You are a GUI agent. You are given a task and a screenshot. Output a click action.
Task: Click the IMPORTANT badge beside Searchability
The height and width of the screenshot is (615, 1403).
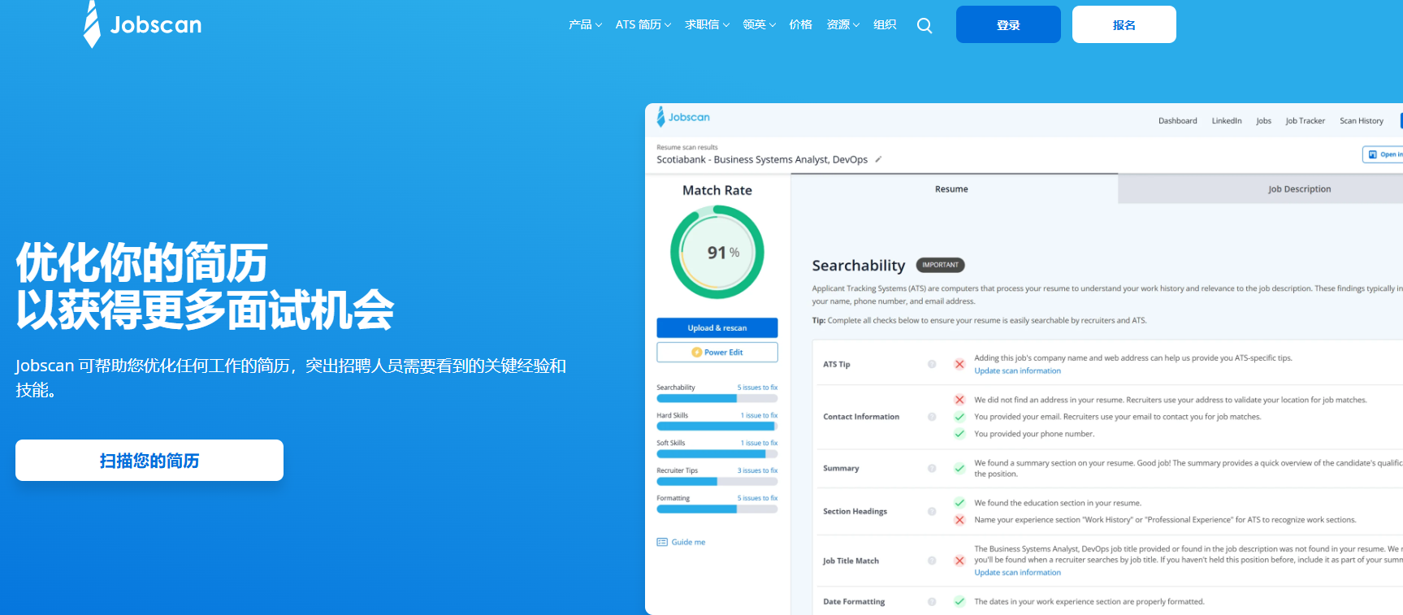pyautogui.click(x=940, y=265)
